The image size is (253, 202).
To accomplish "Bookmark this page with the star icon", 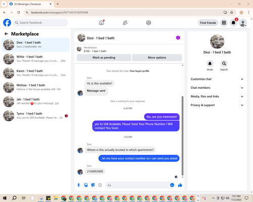I will click(x=232, y=13).
